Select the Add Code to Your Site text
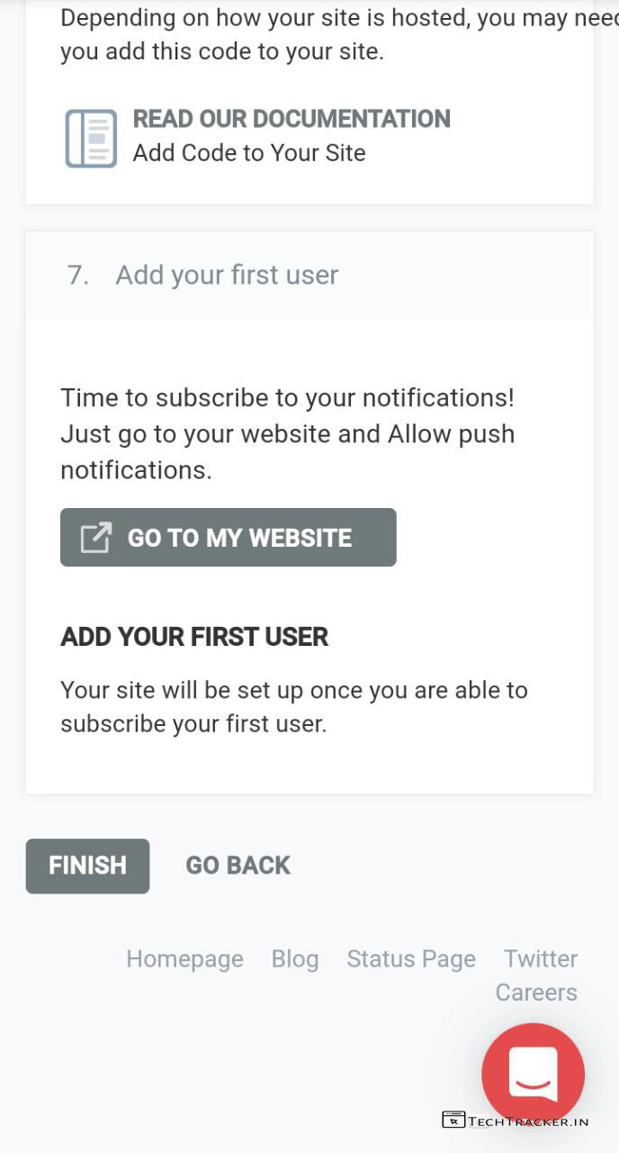Viewport: 619px width, 1153px height. tap(249, 153)
